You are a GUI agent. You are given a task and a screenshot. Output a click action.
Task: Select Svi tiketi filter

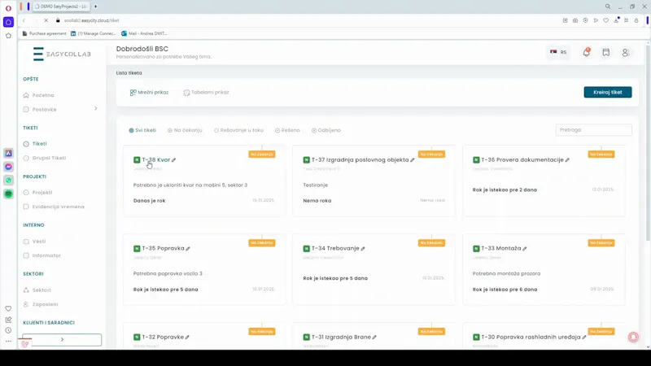[x=142, y=130]
